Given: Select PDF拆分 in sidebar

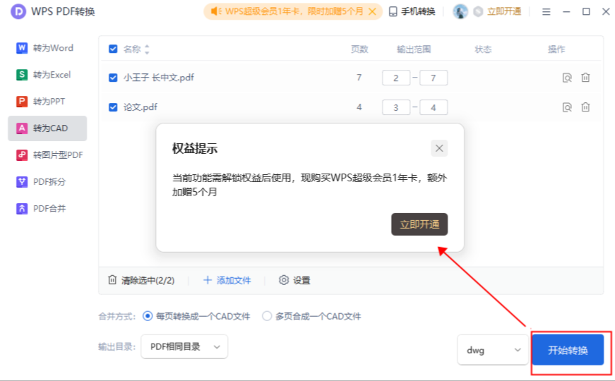Looking at the screenshot, I should (x=47, y=181).
